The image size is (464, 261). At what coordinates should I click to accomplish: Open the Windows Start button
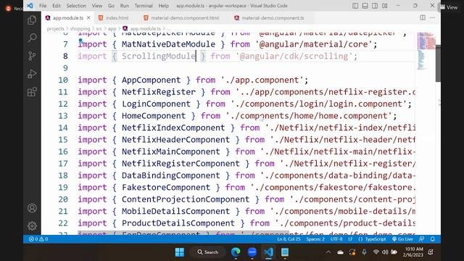coord(180,252)
